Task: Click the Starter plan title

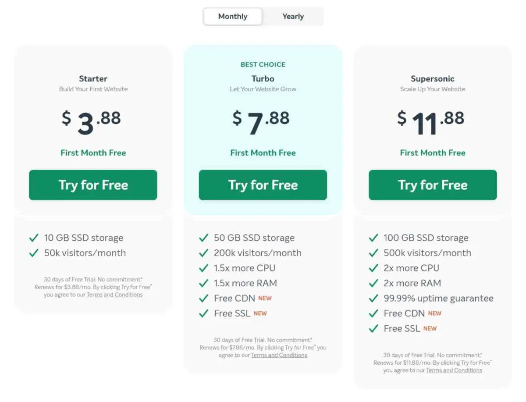Action: (93, 79)
